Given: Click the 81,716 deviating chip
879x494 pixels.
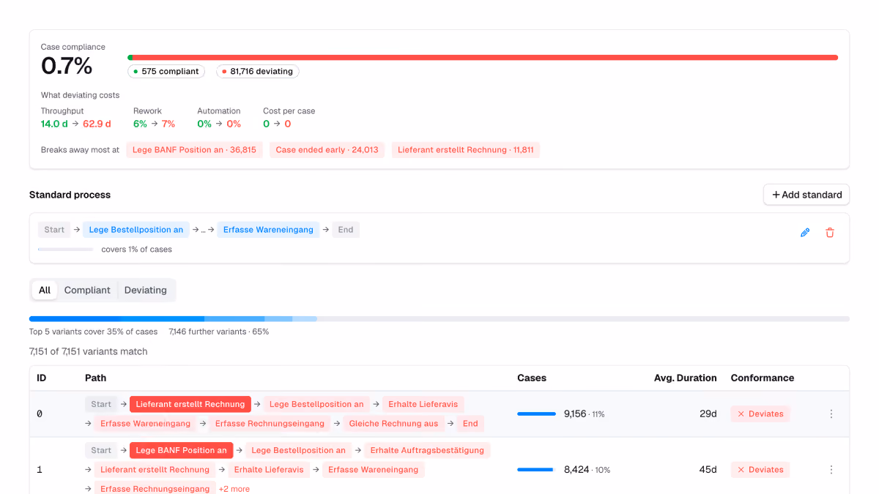Looking at the screenshot, I should click(x=257, y=72).
